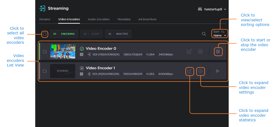This screenshot has width=274, height=127.
Task: Expand the haistartup9 account menu chevron
Action: coord(225,9)
